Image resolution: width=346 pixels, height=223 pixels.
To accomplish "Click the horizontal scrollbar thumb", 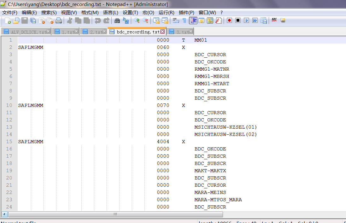I will click(x=115, y=214).
